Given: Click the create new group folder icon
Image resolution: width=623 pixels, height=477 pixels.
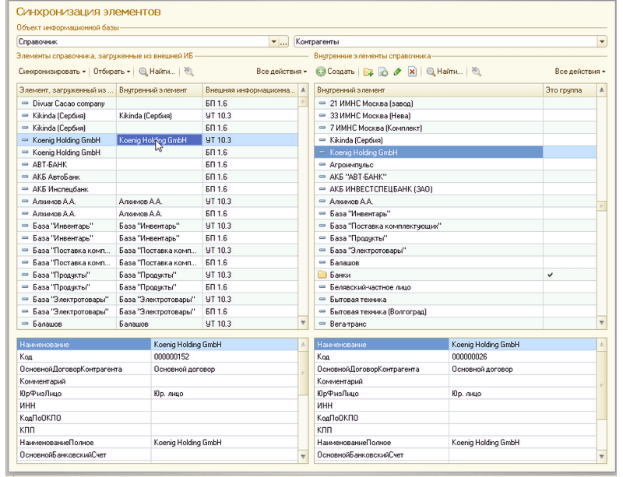Looking at the screenshot, I should (x=368, y=72).
